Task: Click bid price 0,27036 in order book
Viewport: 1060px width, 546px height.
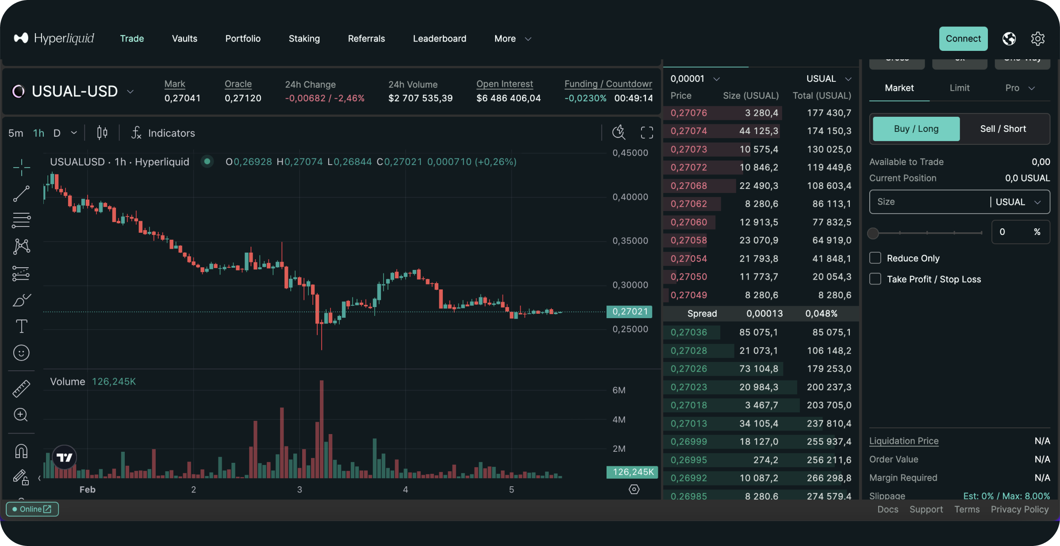Action: tap(688, 332)
